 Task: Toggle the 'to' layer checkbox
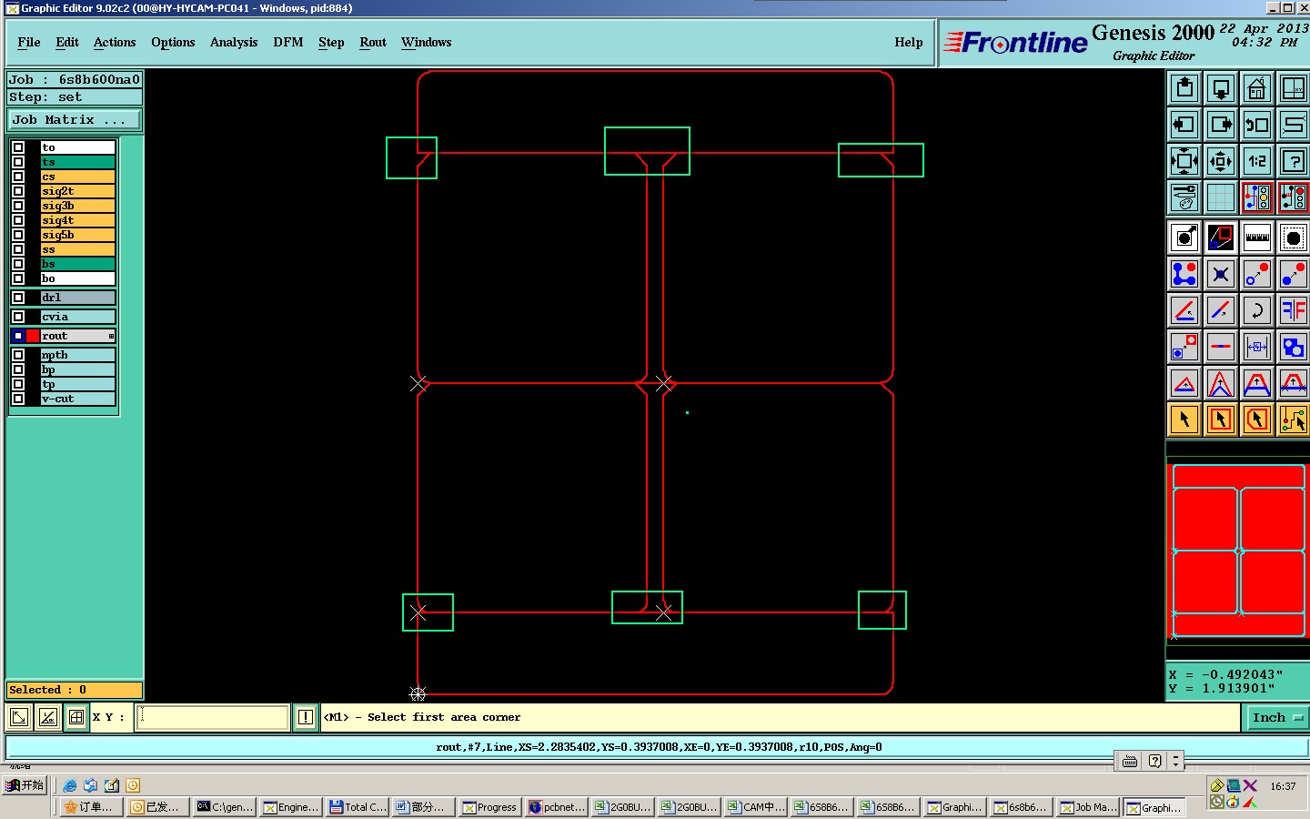18,147
